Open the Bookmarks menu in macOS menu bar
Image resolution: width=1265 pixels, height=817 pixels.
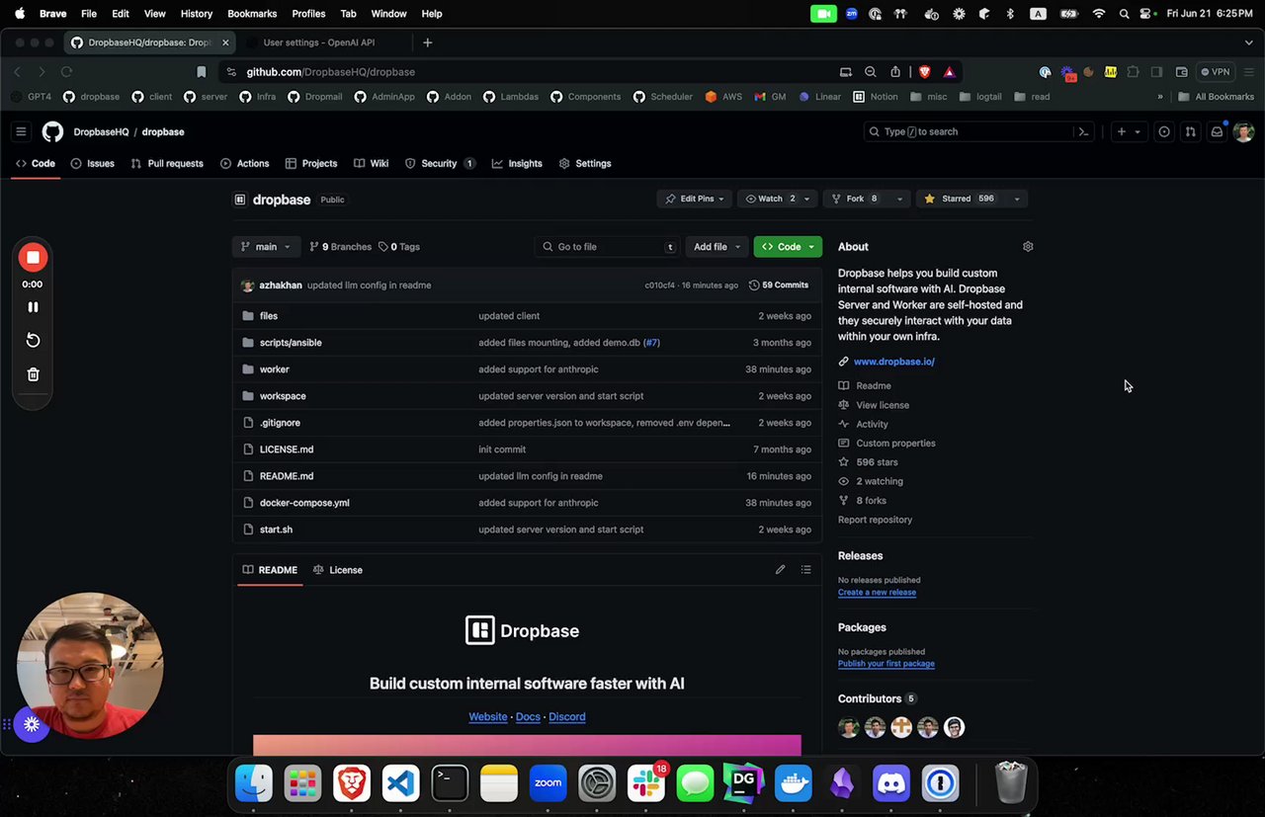click(252, 14)
